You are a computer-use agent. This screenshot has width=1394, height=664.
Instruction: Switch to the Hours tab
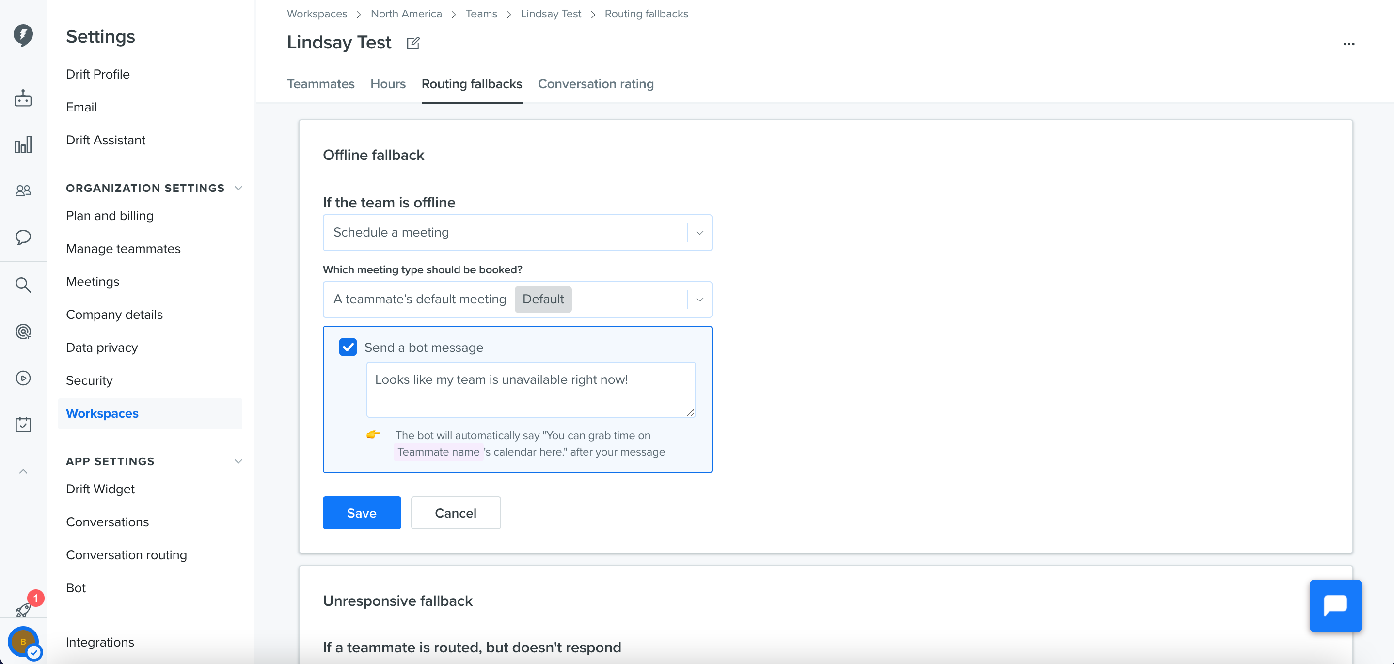388,84
